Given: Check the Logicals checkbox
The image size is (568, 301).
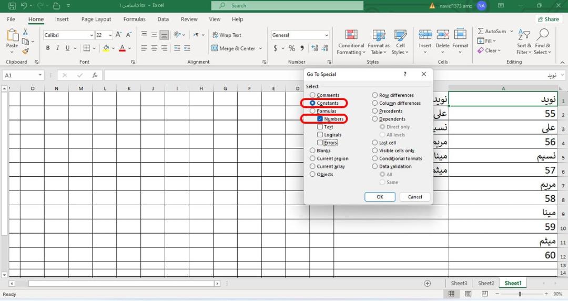Looking at the screenshot, I should (320, 135).
